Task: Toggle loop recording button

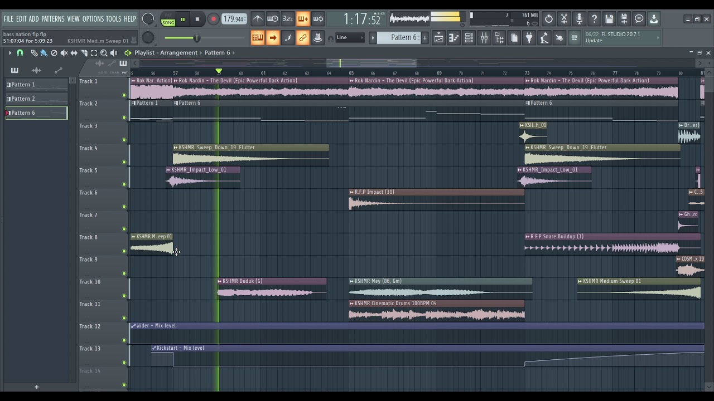Action: (x=318, y=19)
